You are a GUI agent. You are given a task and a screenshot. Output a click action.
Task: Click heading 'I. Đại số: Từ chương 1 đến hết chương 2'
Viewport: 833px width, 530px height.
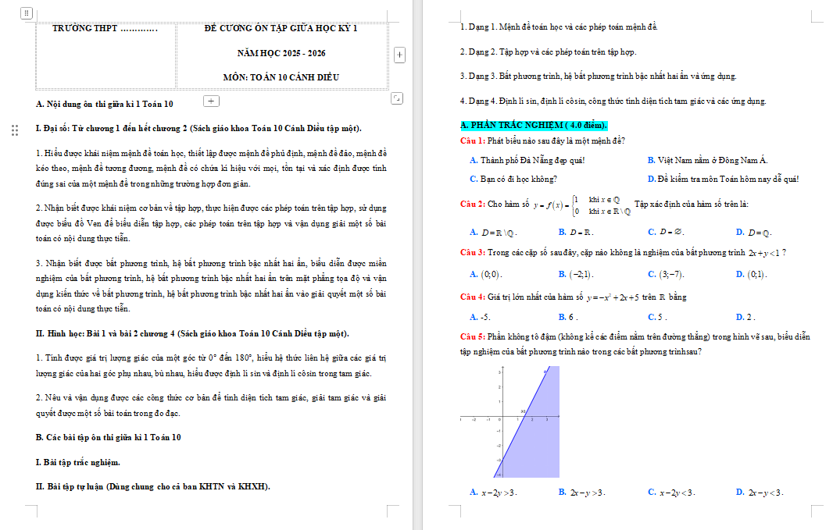[x=198, y=128]
